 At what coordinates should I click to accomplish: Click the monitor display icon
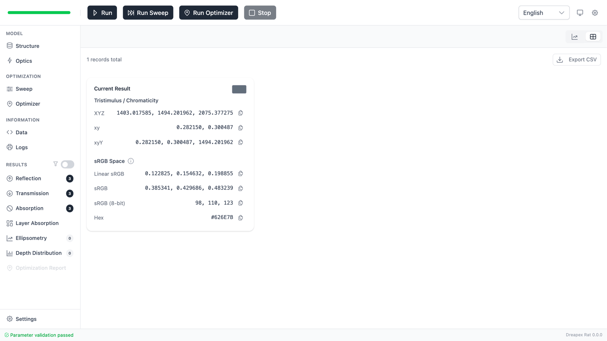(580, 13)
